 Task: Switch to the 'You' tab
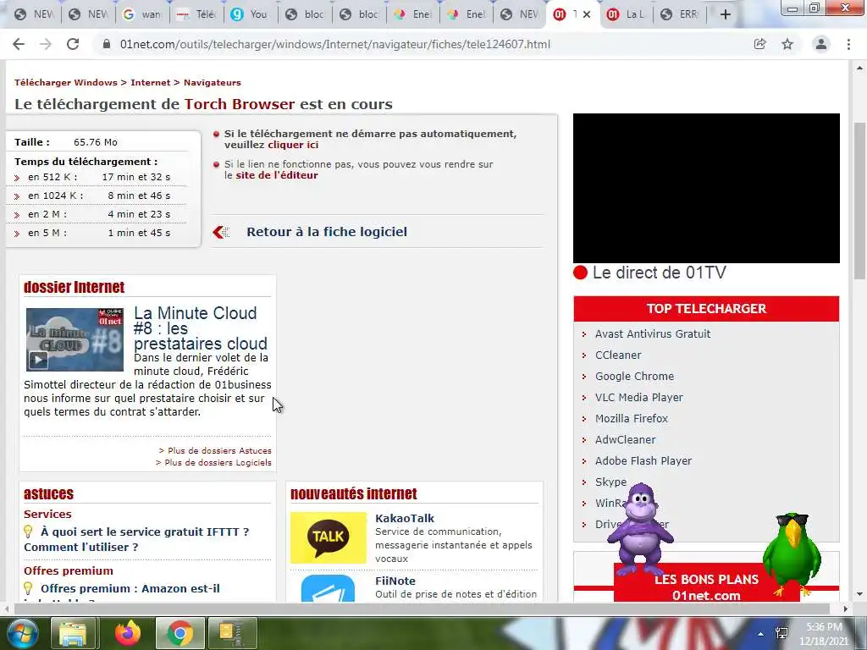point(251,14)
